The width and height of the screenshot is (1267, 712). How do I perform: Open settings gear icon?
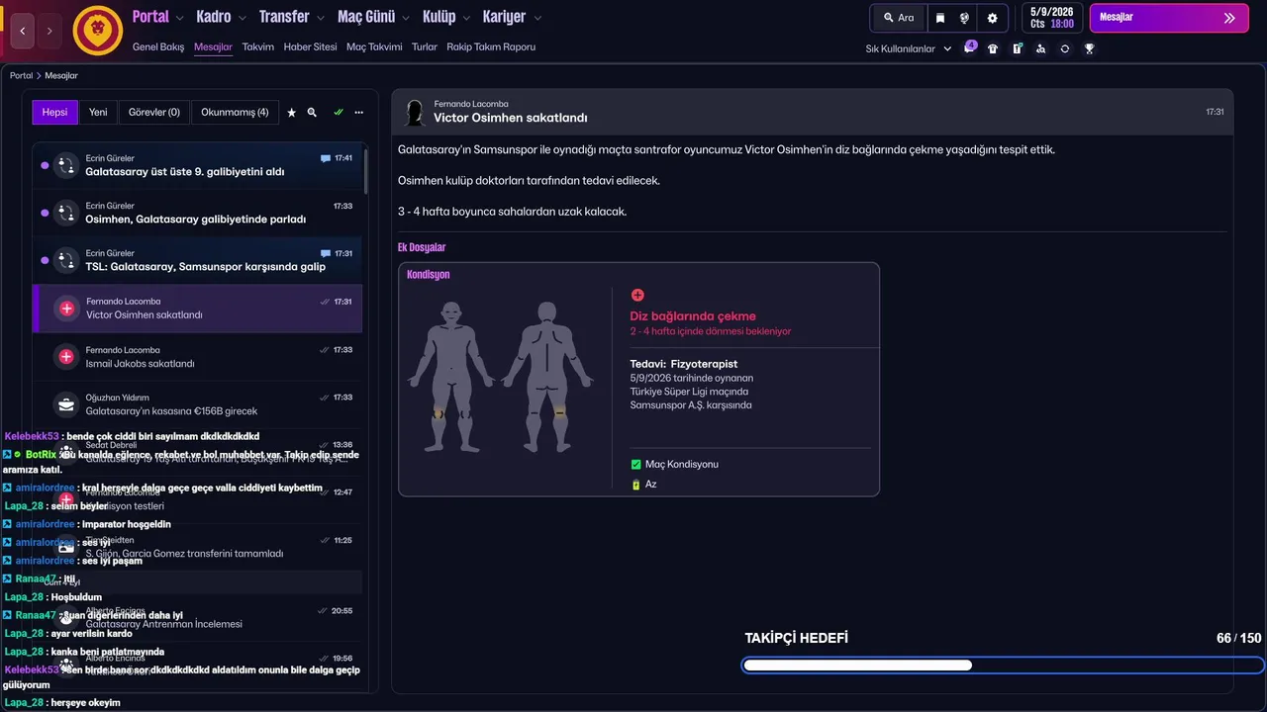click(x=993, y=18)
